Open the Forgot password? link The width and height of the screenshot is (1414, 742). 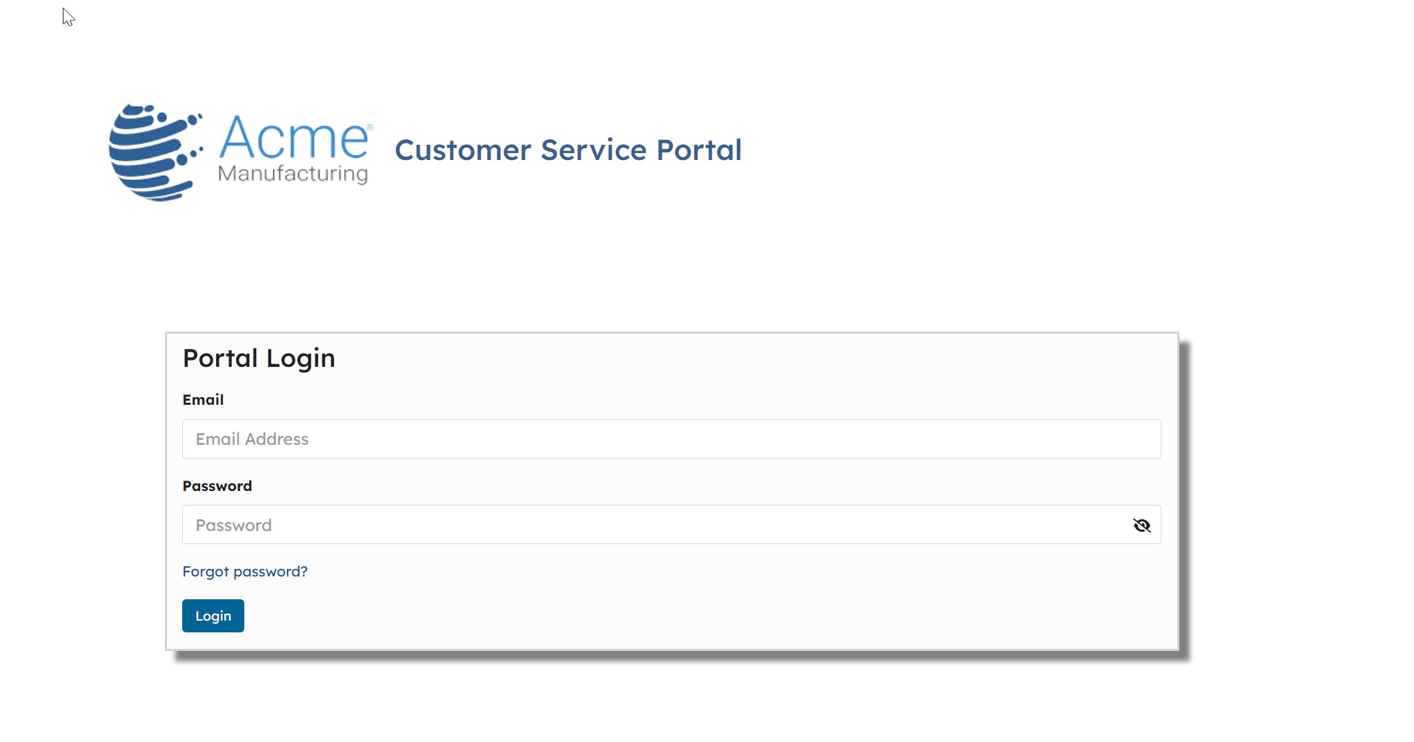(x=245, y=572)
